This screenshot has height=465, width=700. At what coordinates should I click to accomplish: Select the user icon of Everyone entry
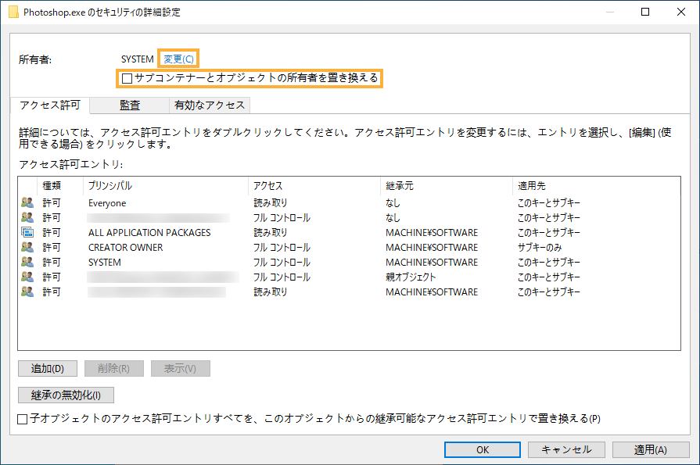pyautogui.click(x=27, y=202)
